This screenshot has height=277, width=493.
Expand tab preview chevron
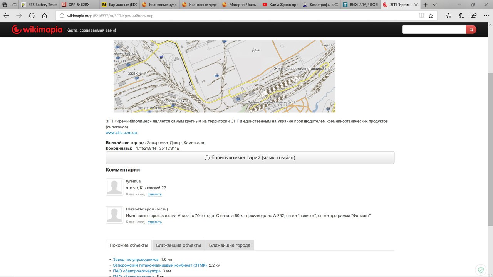(434, 5)
